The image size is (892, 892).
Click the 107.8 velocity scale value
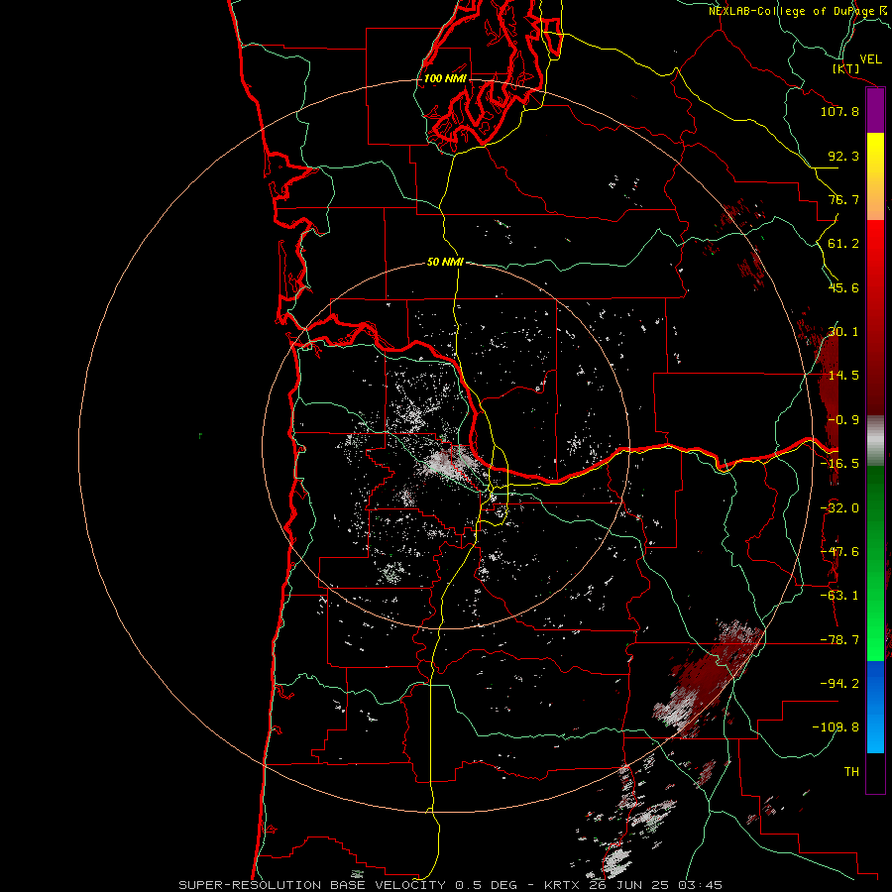tap(839, 111)
